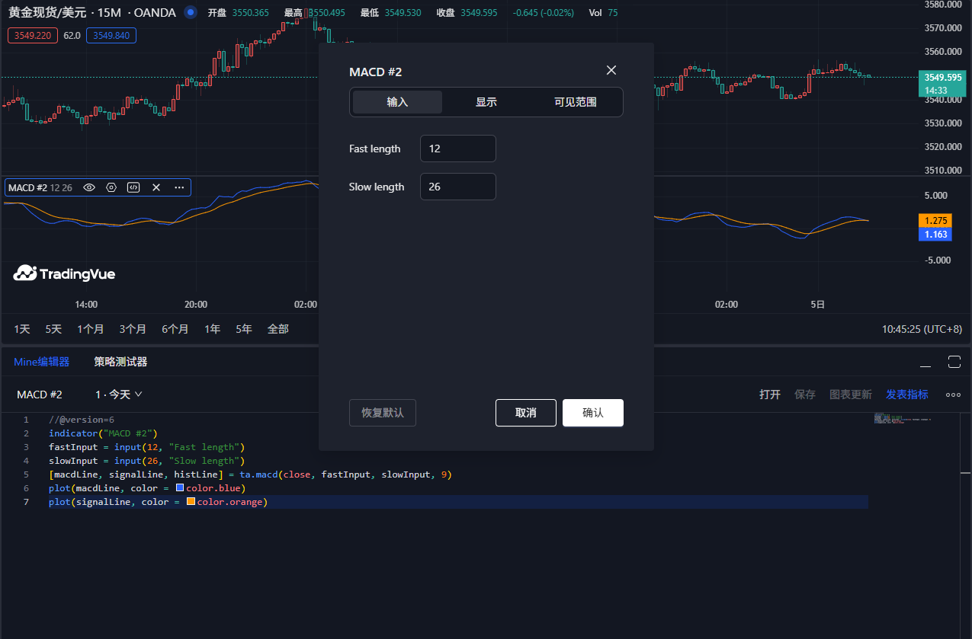This screenshot has height=639, width=972.
Task: Switch to the 显示 tab
Action: pyautogui.click(x=486, y=102)
